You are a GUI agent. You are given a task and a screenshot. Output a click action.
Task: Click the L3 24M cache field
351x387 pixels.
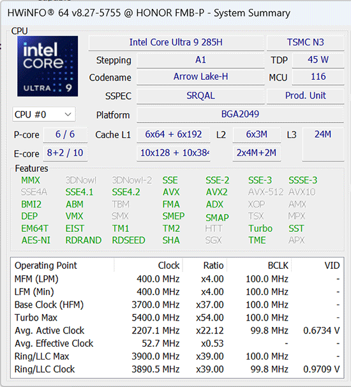tap(323, 144)
